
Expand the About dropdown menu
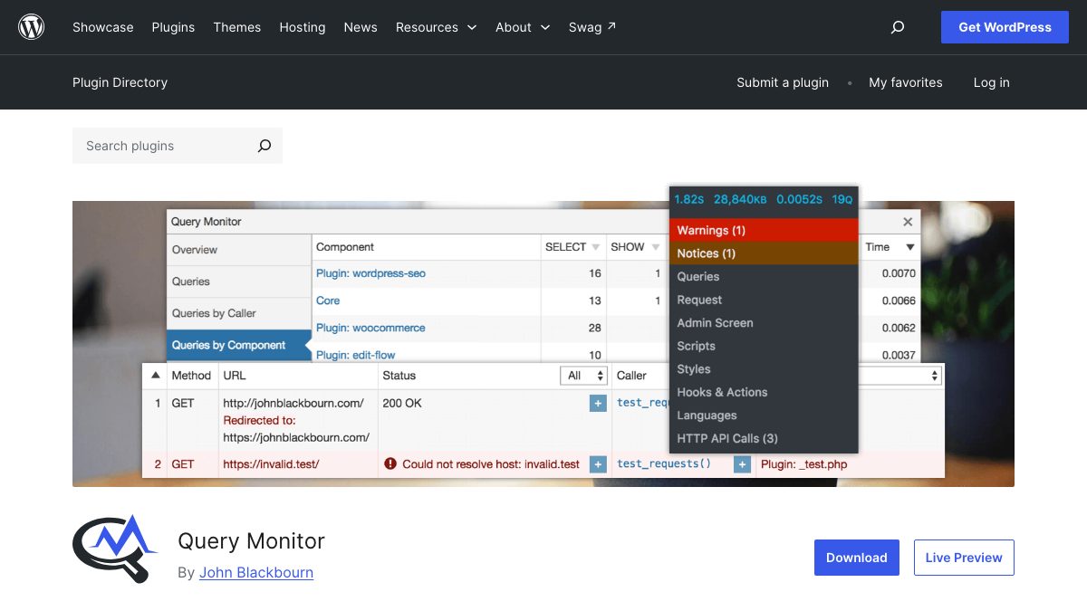coord(523,27)
